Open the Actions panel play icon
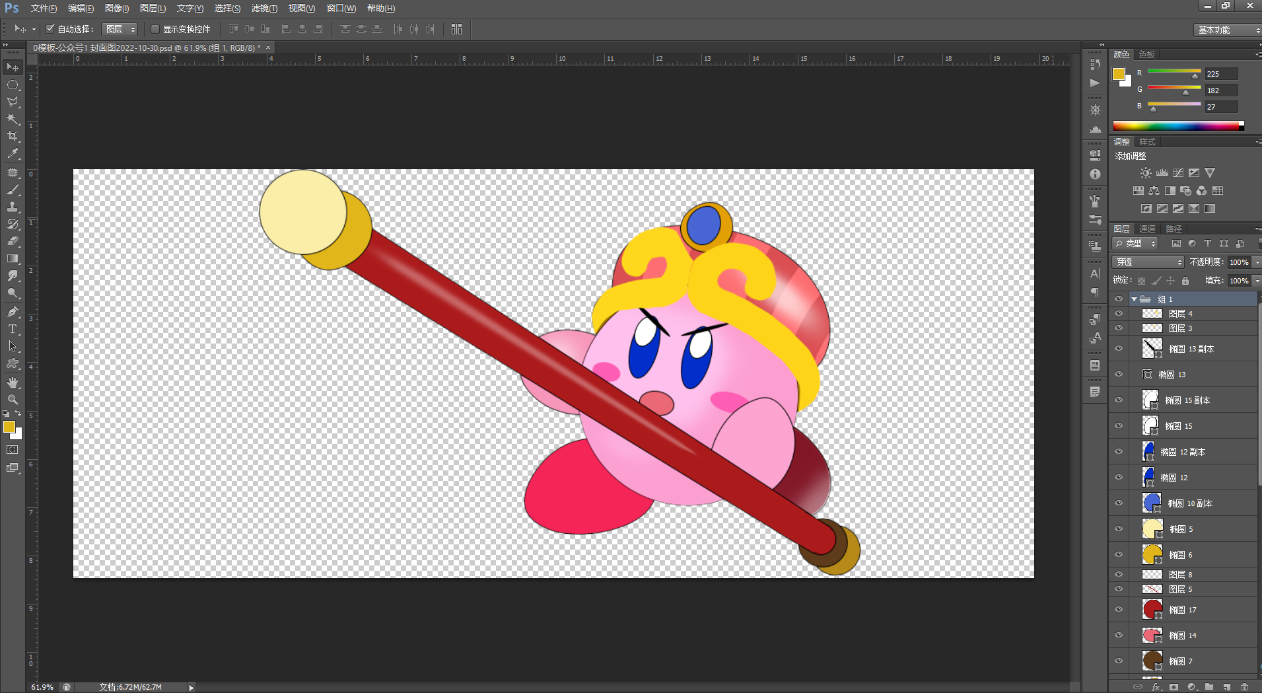The height and width of the screenshot is (693, 1262). pyautogui.click(x=1095, y=83)
